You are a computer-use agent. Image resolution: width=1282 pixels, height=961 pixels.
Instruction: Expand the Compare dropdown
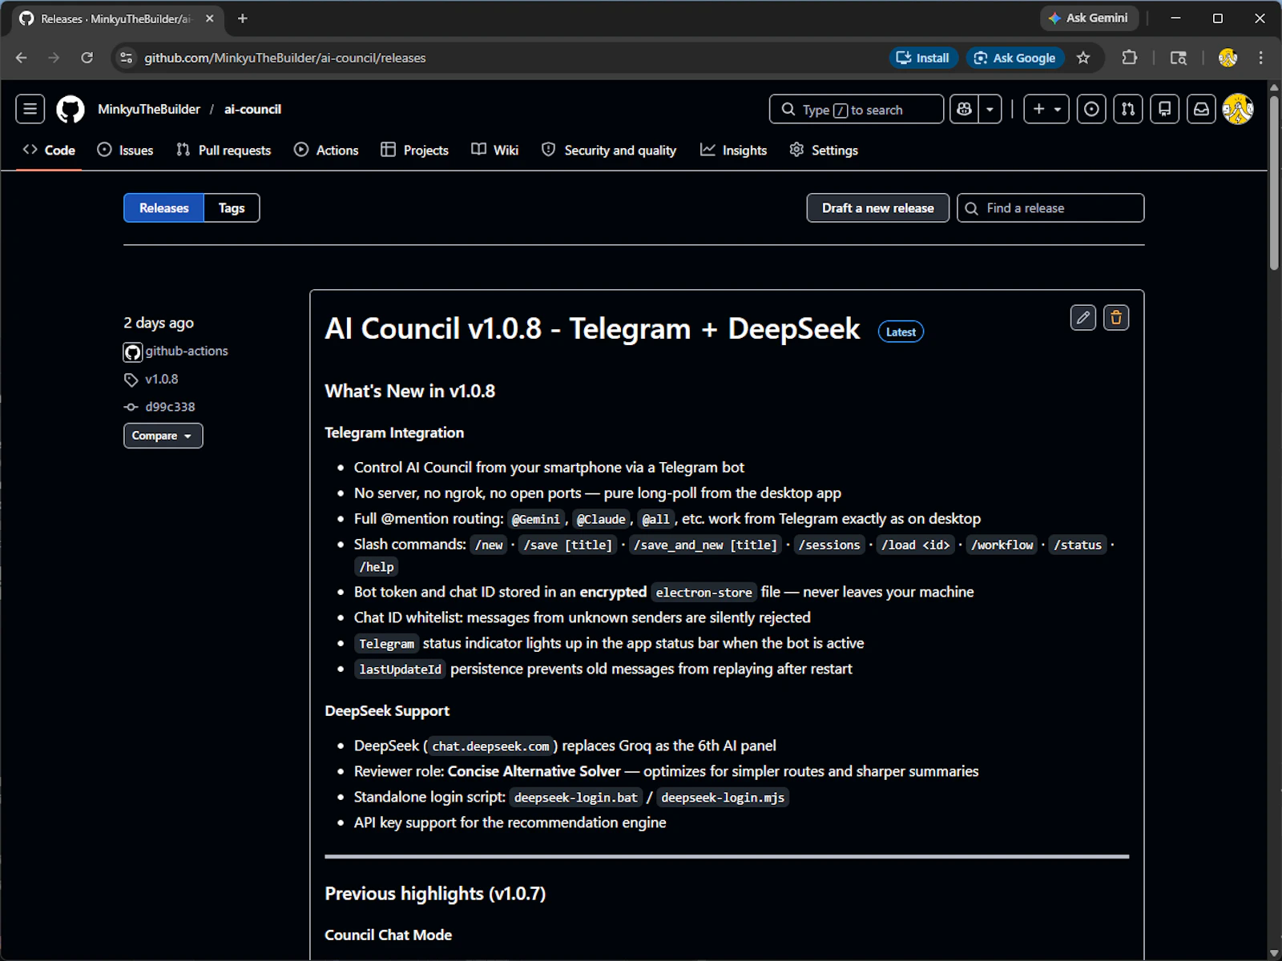tap(163, 436)
